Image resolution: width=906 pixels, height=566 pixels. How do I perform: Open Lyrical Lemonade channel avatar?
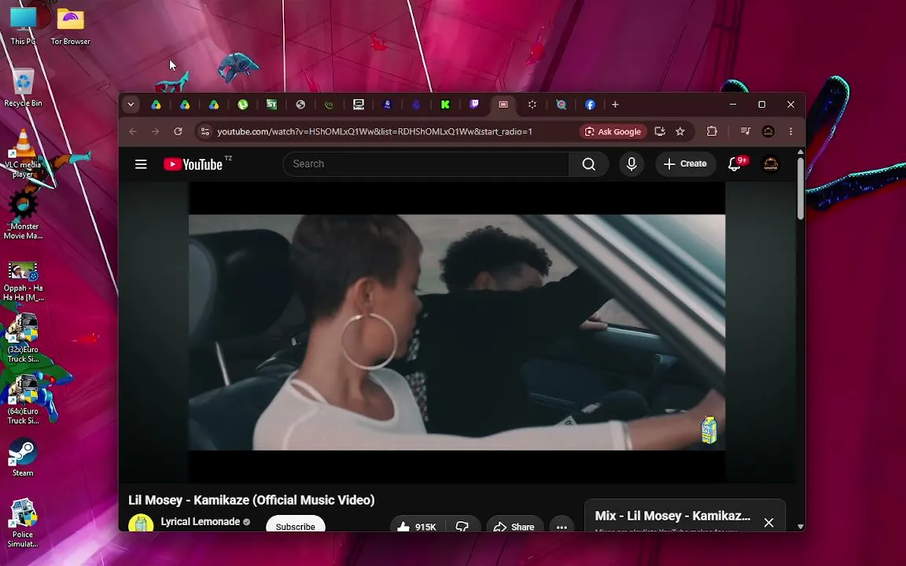click(x=141, y=523)
